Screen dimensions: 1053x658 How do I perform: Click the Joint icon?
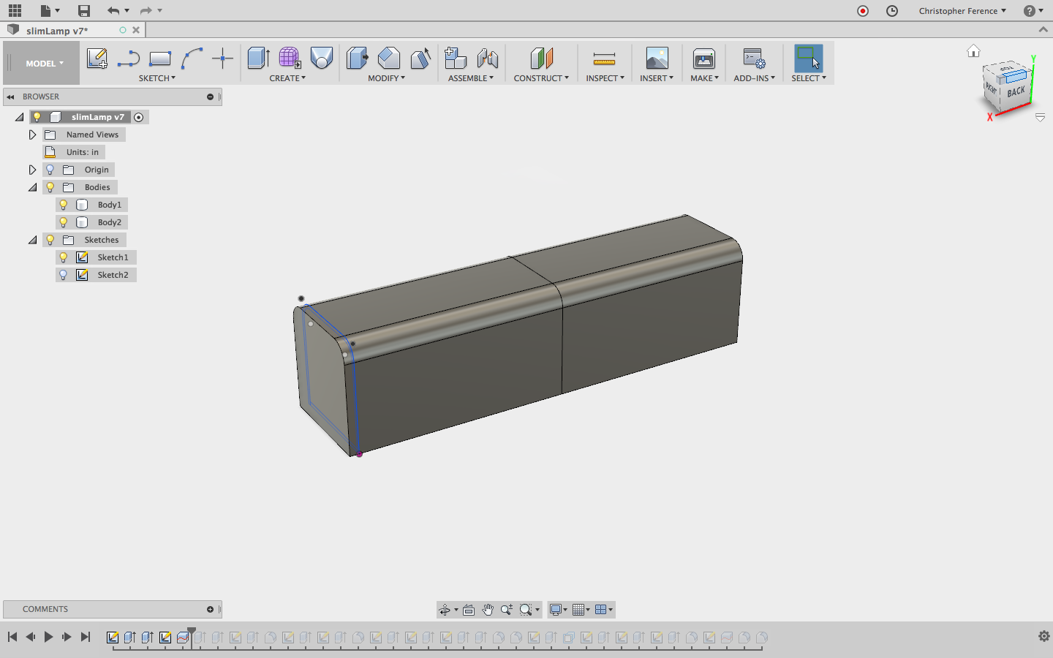tap(487, 58)
